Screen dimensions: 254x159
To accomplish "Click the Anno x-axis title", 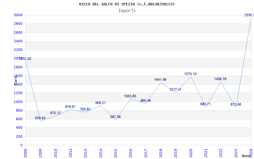I will (246, 156).
